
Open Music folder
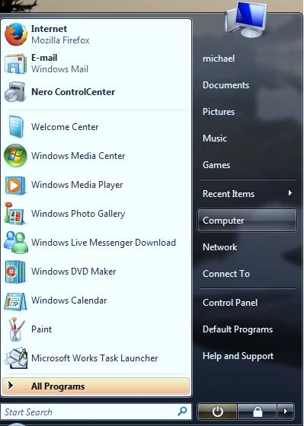click(214, 138)
